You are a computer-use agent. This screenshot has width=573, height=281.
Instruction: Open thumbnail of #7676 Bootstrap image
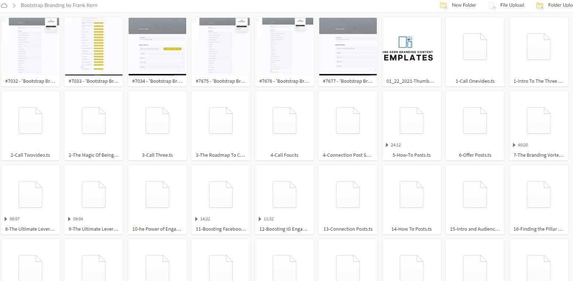click(284, 46)
